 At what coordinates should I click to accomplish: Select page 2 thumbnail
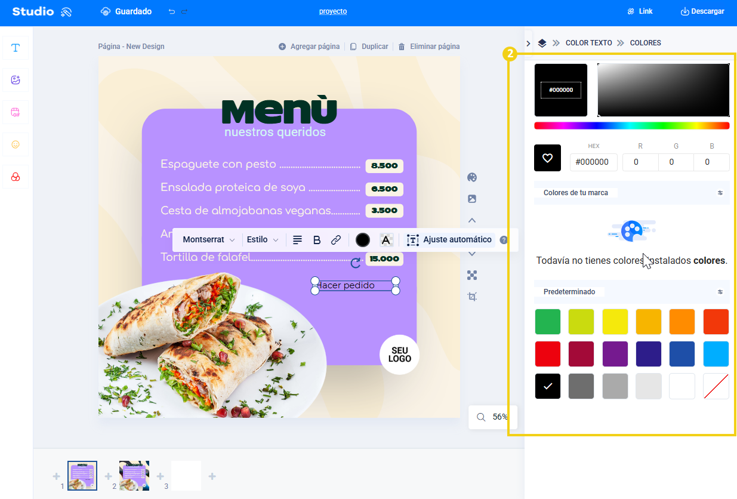pos(134,476)
